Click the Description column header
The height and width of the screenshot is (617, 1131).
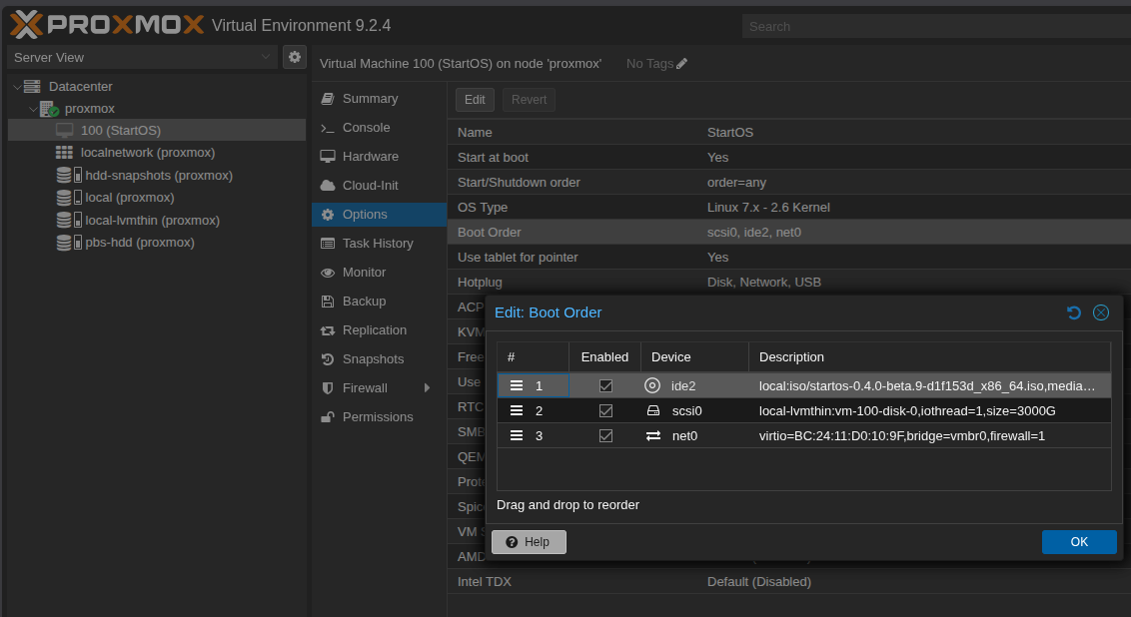[x=930, y=356]
